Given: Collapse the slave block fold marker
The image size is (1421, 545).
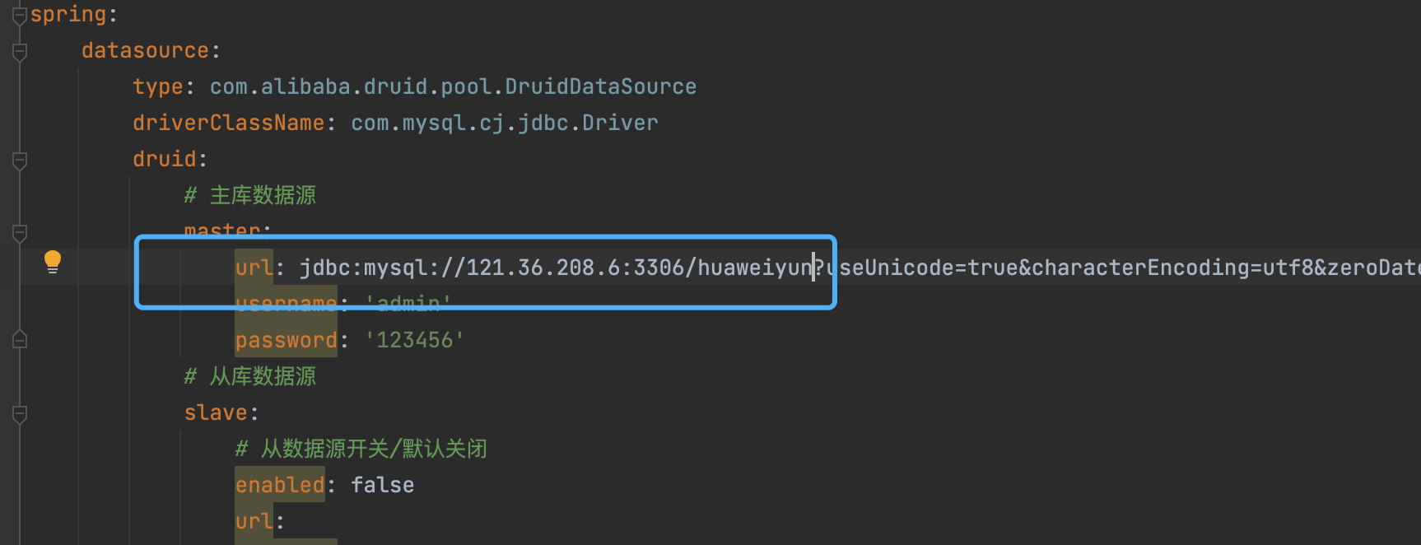Looking at the screenshot, I should pos(21,413).
